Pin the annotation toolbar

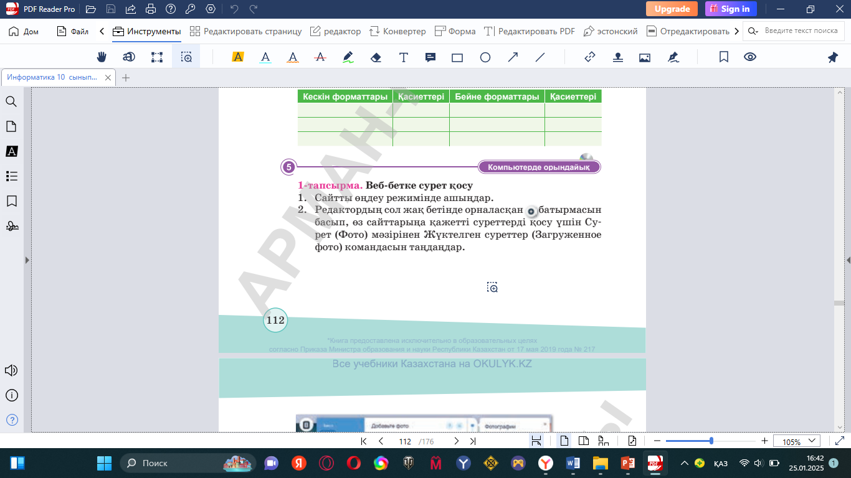833,57
